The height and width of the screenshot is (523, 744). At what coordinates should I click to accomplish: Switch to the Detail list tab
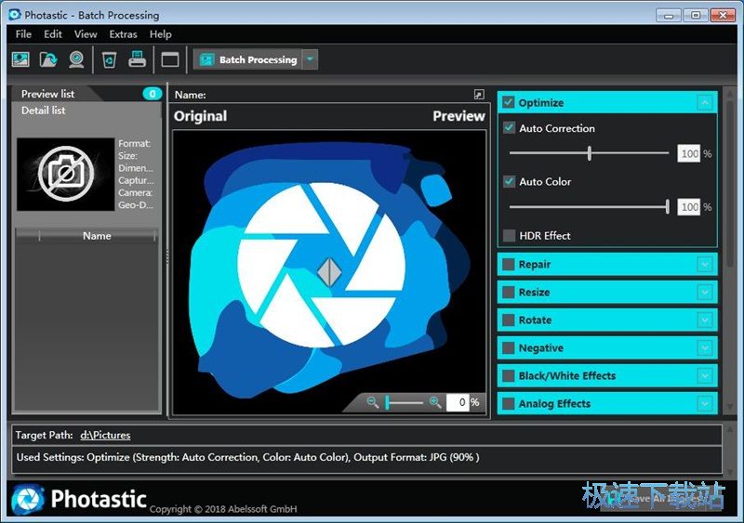(x=44, y=111)
